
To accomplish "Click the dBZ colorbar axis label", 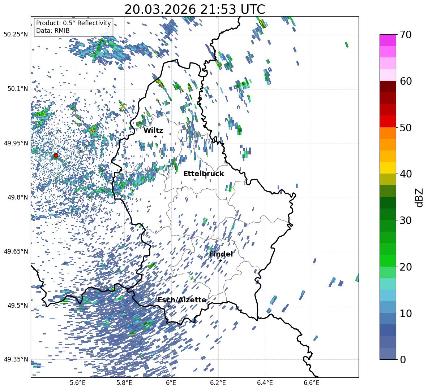I will pos(419,197).
